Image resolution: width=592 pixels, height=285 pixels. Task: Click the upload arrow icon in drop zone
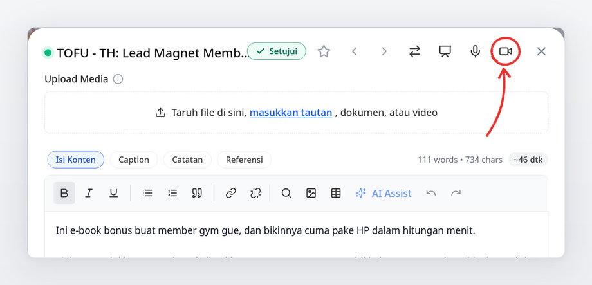[160, 113]
